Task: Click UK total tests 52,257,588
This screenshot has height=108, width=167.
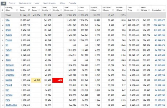Action: pos(134,45)
